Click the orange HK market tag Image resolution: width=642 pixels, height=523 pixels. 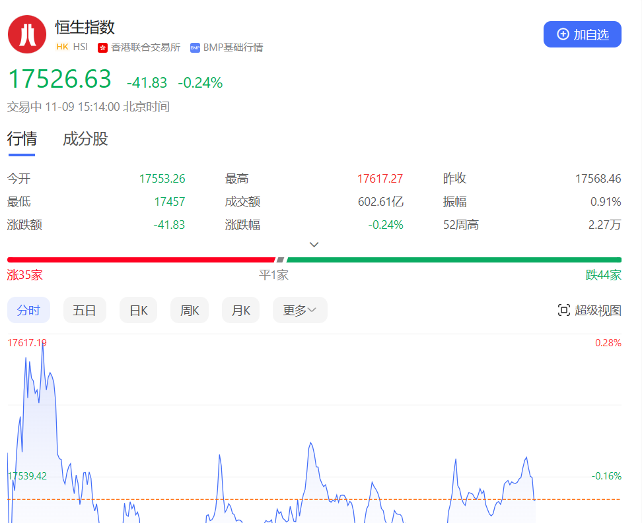62,47
